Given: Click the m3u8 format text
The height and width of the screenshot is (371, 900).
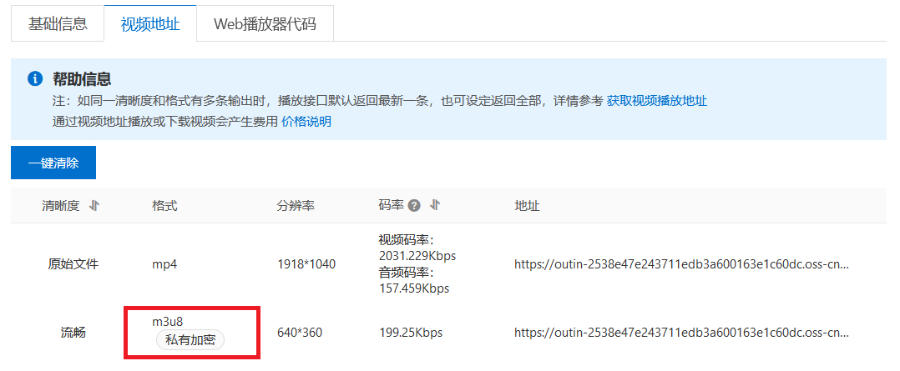Looking at the screenshot, I should click(x=168, y=321).
